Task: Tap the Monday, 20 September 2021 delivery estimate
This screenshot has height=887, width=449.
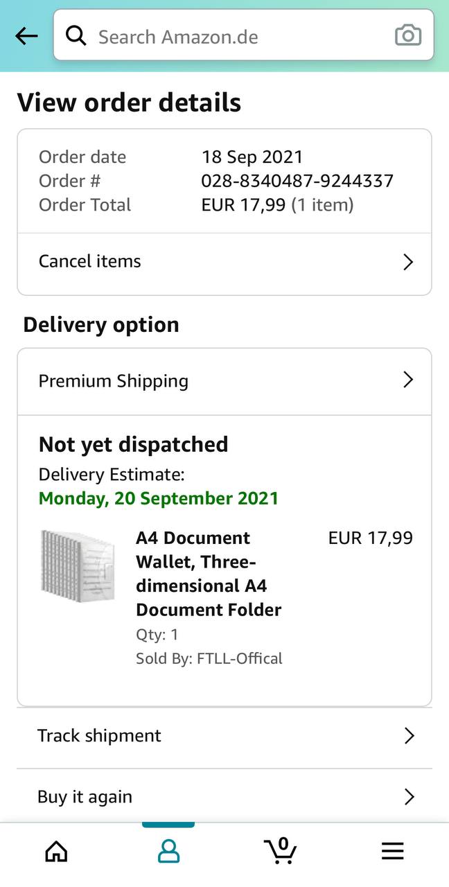Action: pos(159,498)
